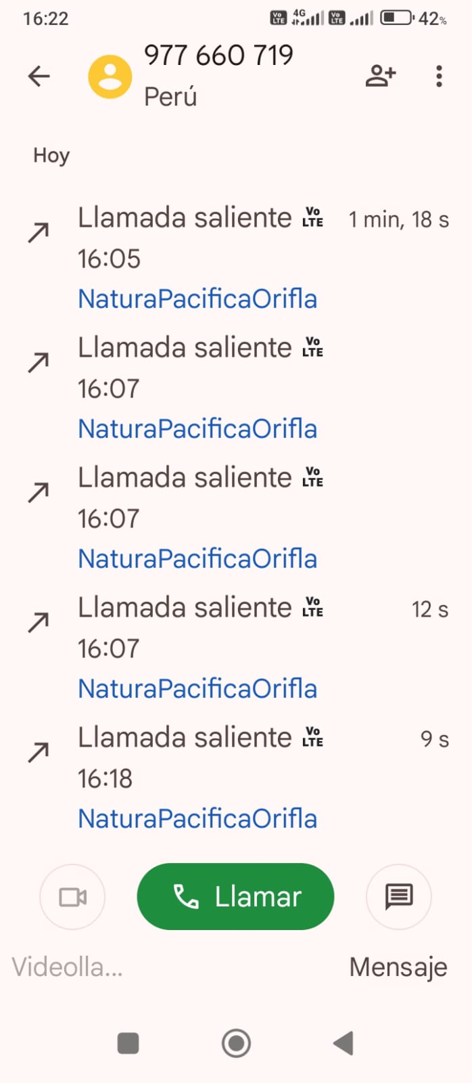Viewport: 472px width, 1083px height.
Task: Tap NaturaPacificaOrifla link under 16:18 call
Action: (x=197, y=818)
